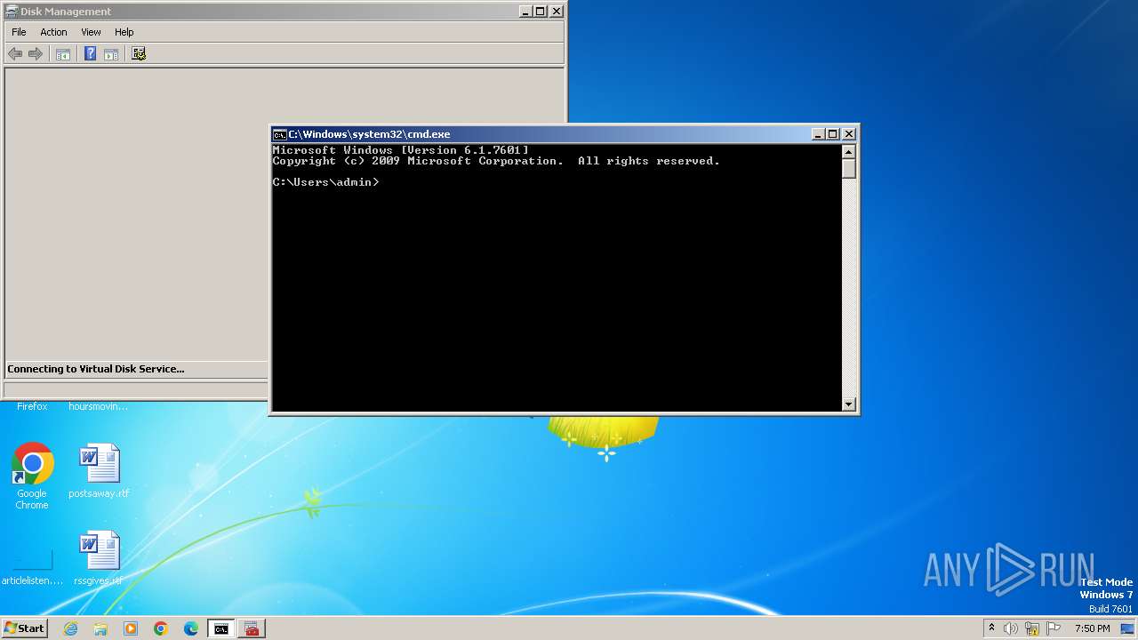Click the cmd.exe scrollbar up arrow
1138x640 pixels.
[849, 151]
